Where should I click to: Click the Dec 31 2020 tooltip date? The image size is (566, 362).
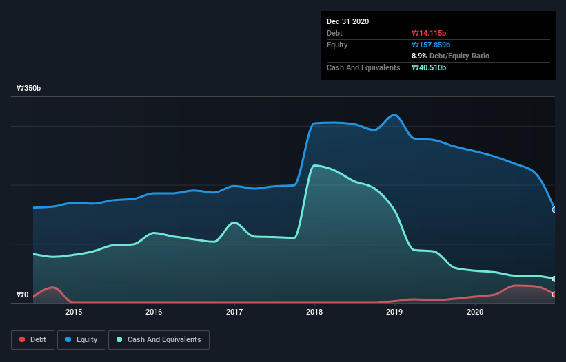[347, 21]
